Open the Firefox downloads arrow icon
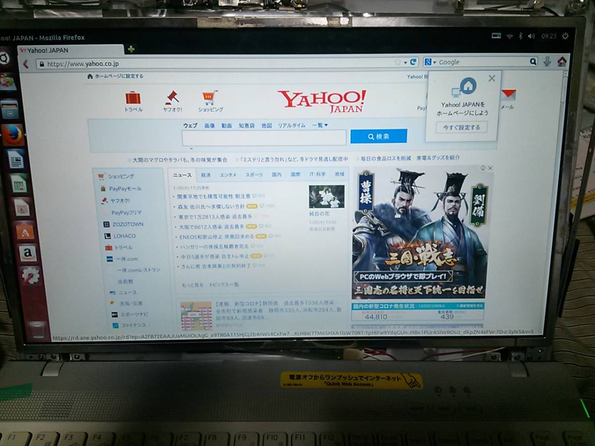The image size is (595, 446). 547,61
